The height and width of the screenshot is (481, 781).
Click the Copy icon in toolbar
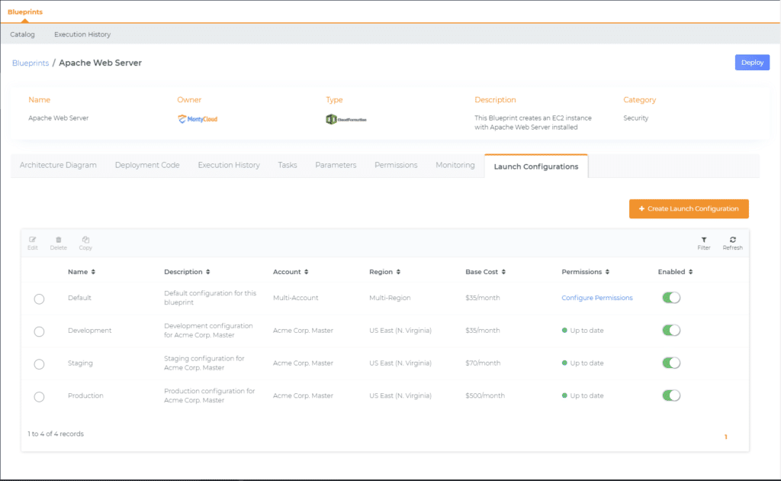tap(85, 240)
